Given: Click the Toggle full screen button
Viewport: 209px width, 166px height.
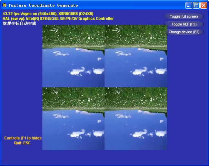Looking at the screenshot, I should [184, 16].
